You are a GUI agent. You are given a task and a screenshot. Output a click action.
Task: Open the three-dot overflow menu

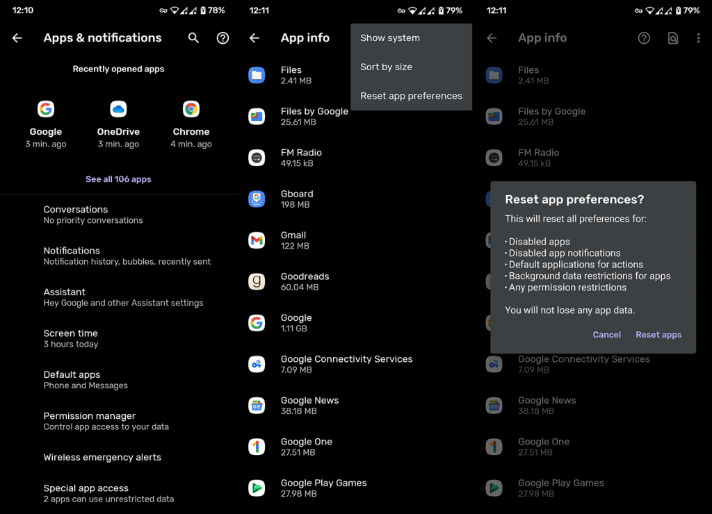(x=698, y=38)
